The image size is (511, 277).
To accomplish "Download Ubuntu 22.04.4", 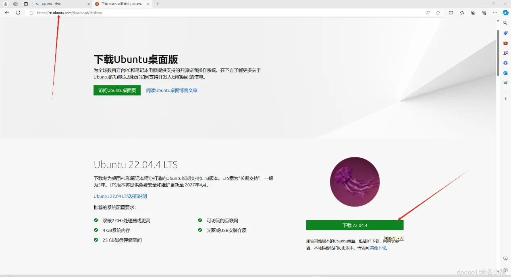I will pos(355,225).
